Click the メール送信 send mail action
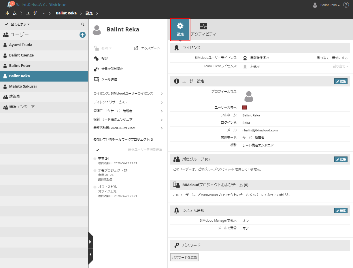The height and width of the screenshot is (268, 353). point(105,79)
